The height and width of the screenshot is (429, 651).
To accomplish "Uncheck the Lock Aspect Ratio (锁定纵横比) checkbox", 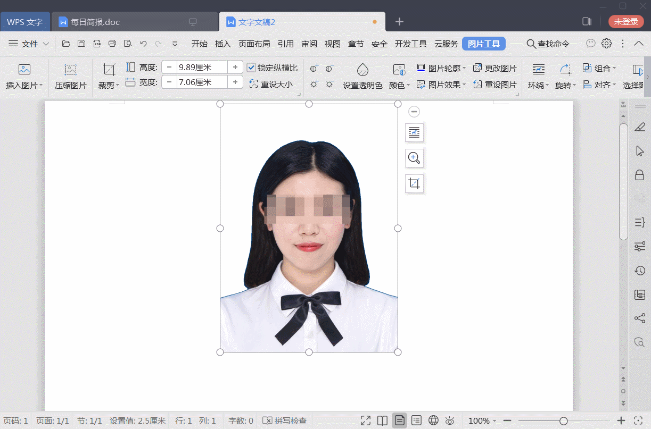I will pyautogui.click(x=251, y=68).
